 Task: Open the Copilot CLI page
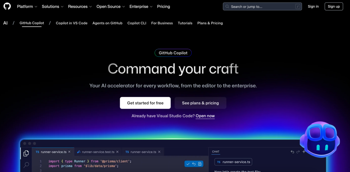137,23
